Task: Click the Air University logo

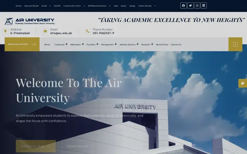Action: (x=30, y=21)
